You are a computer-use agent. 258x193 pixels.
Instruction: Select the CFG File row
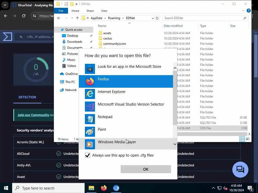212,128
